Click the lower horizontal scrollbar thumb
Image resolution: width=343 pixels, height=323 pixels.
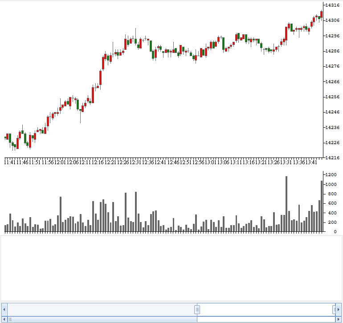[x=102, y=319]
